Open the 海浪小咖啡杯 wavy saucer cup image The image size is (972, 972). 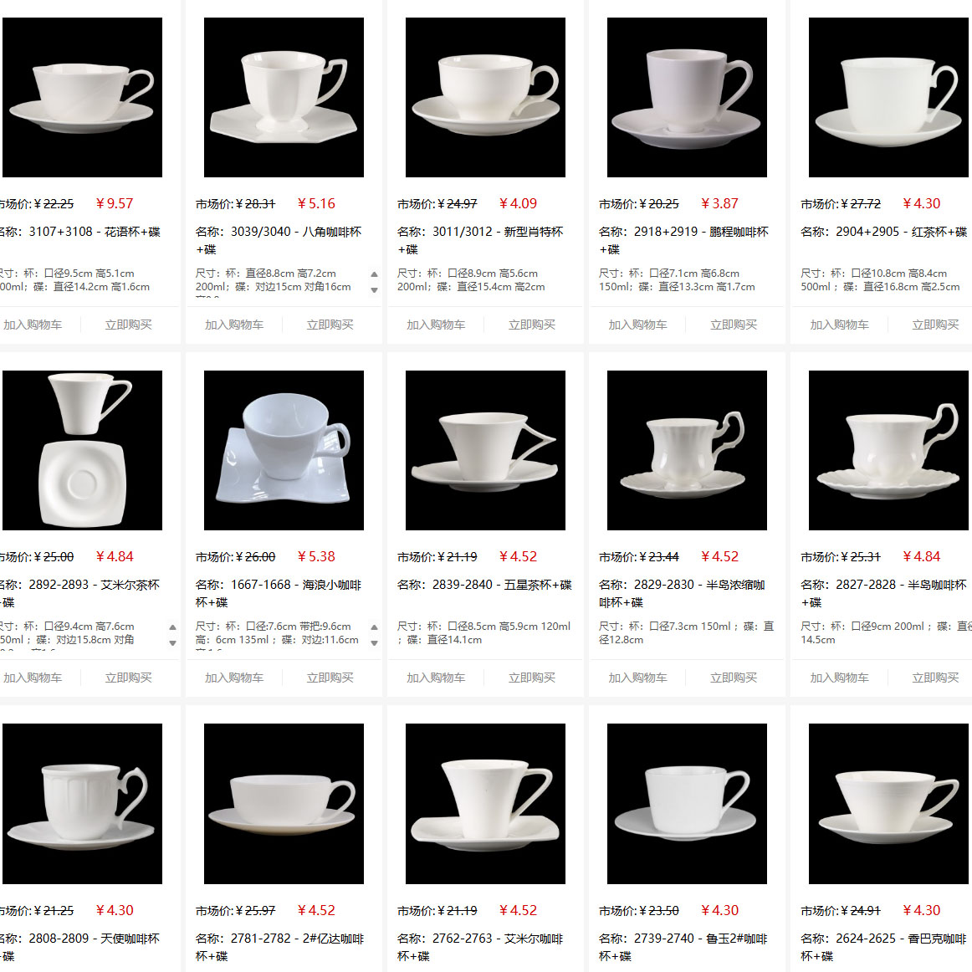(284, 450)
